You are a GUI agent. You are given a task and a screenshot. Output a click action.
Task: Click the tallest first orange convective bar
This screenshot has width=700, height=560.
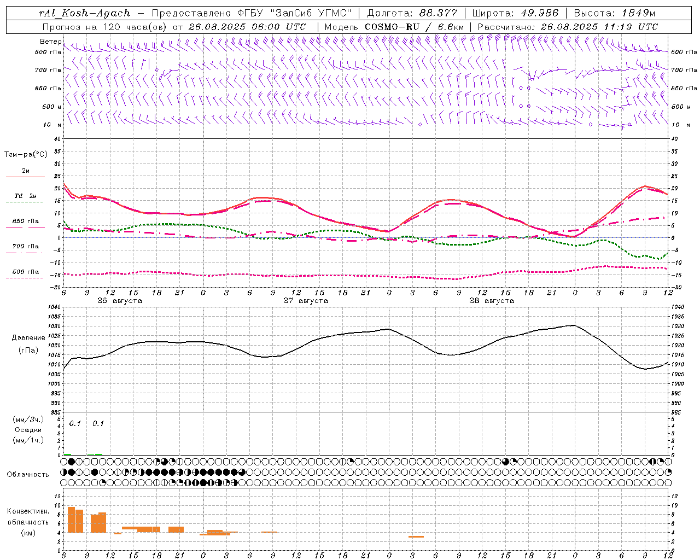(71, 520)
